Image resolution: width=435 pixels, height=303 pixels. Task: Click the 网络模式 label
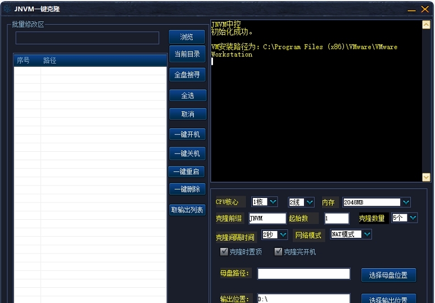pos(308,236)
